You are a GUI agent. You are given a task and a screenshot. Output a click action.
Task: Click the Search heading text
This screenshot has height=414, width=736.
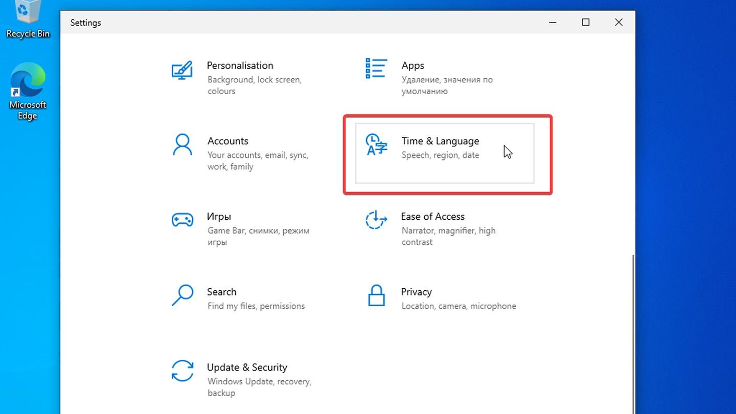221,292
